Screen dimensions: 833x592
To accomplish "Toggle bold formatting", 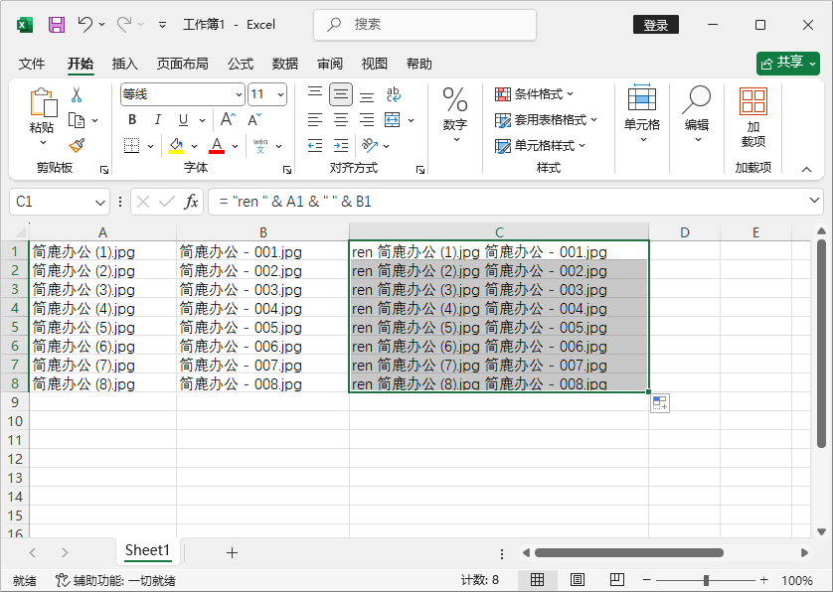I will [131, 119].
